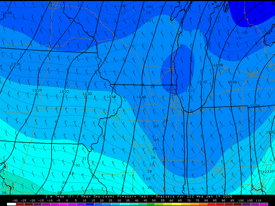Click the 60 legend scale label
Viewport: 275px width, 206px height.
pyautogui.click(x=171, y=201)
